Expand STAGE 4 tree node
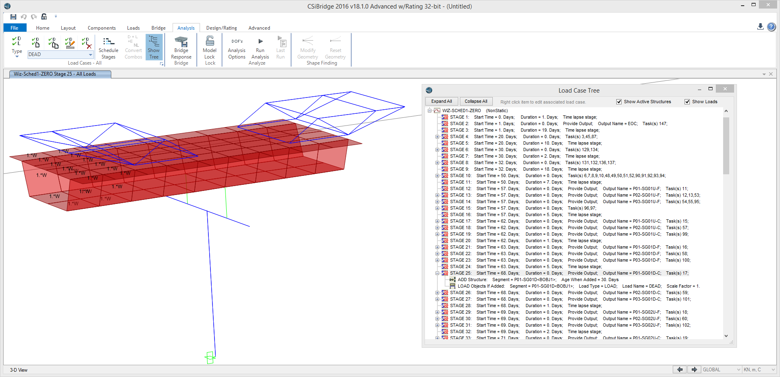Viewport: 780px width, 377px height. pyautogui.click(x=437, y=137)
